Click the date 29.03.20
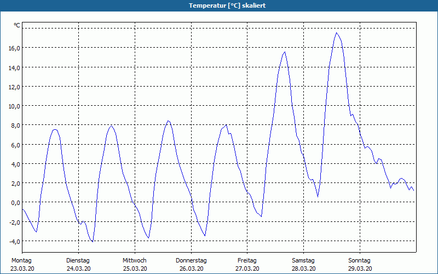Screen dimensions: 438x274 [360, 269]
